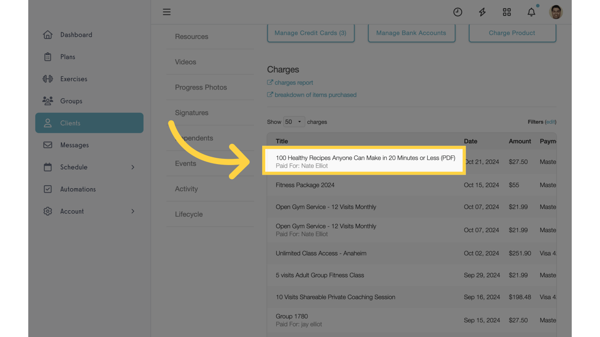Click the Groups people icon

47,101
